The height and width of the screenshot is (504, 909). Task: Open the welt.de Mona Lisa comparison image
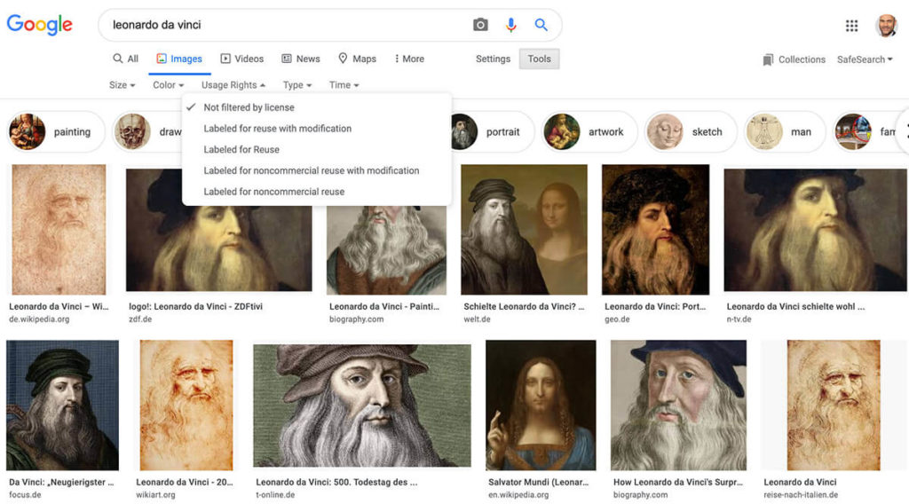click(524, 230)
